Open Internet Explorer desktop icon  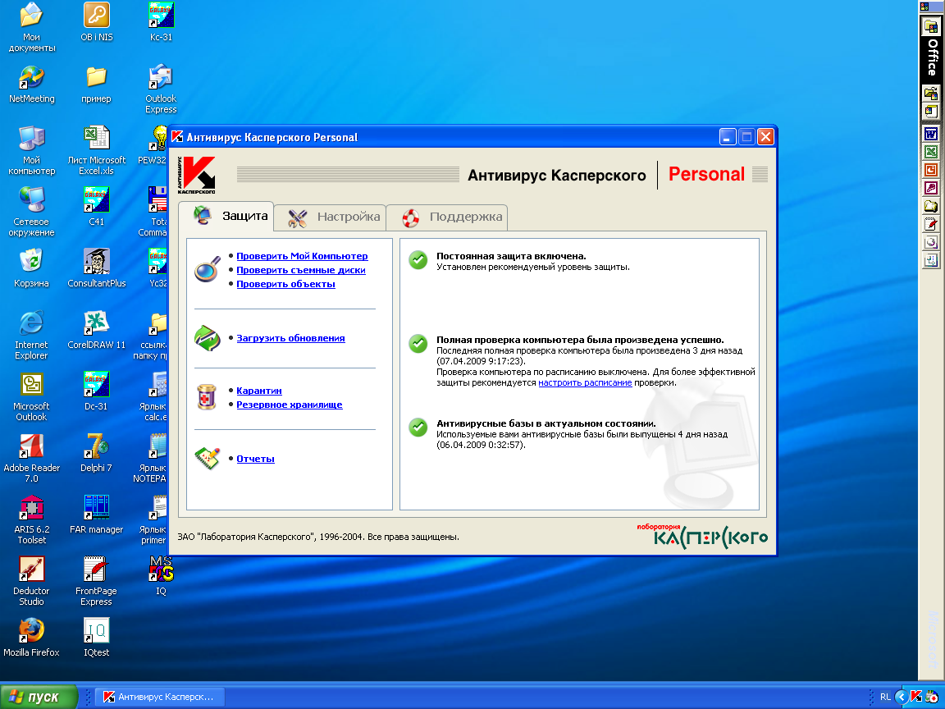point(31,335)
